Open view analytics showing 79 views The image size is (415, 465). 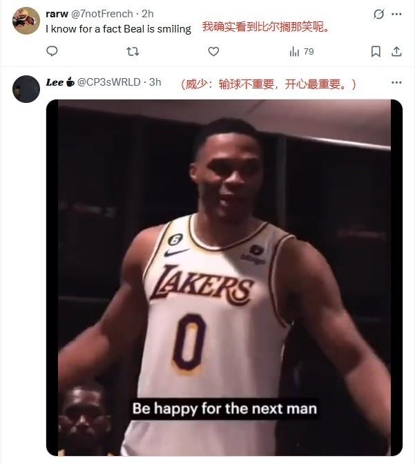point(301,51)
